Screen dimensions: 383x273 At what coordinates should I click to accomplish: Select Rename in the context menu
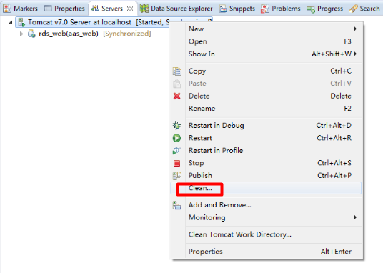266,109
